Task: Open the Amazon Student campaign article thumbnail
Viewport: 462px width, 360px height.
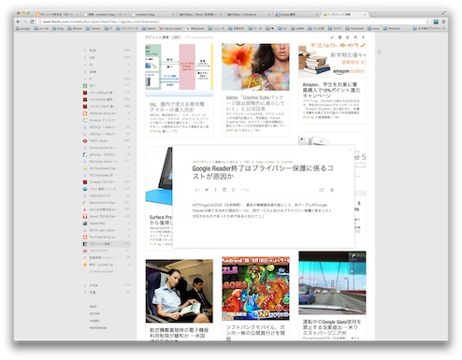Action: 332,60
